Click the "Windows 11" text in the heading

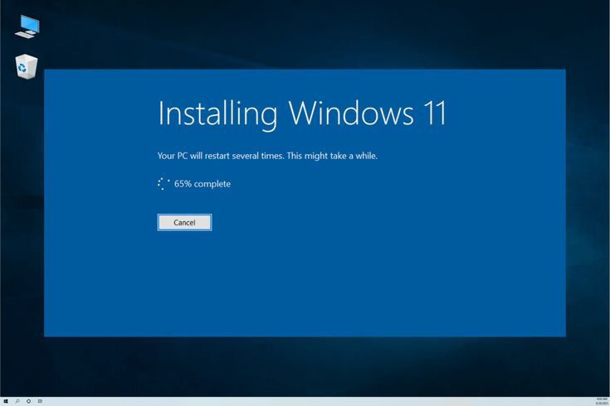[368, 114]
